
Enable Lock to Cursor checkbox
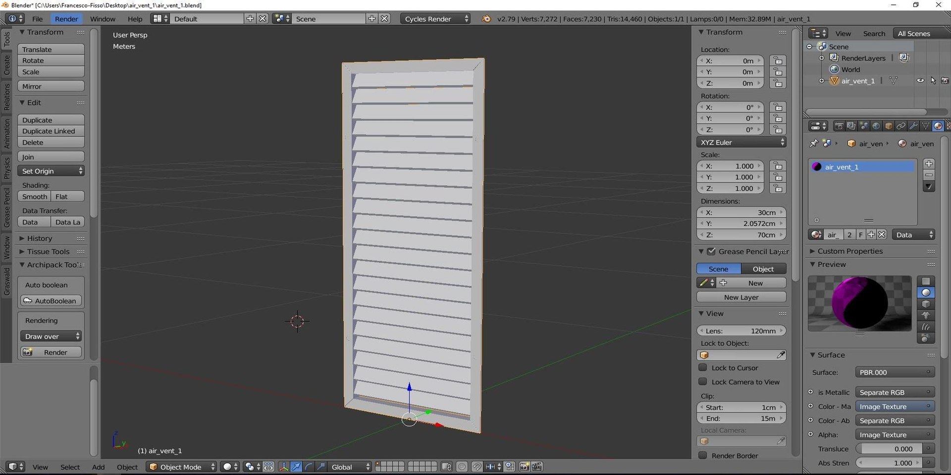click(x=702, y=368)
